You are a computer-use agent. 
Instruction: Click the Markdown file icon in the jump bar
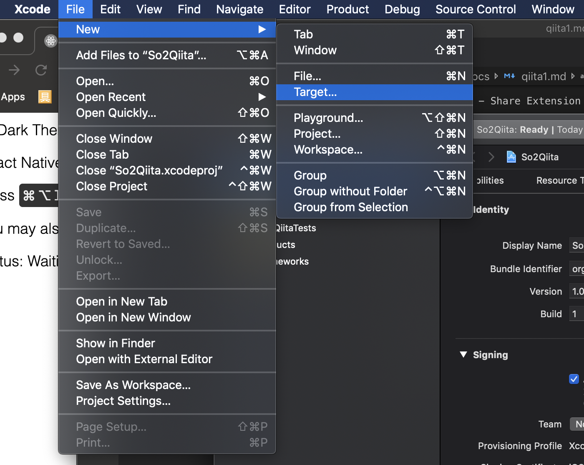point(509,76)
